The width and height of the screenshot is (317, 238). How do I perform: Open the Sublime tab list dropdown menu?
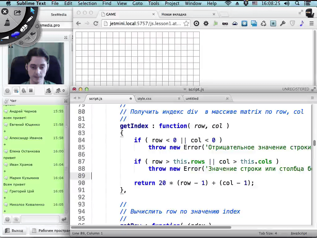(x=312, y=98)
